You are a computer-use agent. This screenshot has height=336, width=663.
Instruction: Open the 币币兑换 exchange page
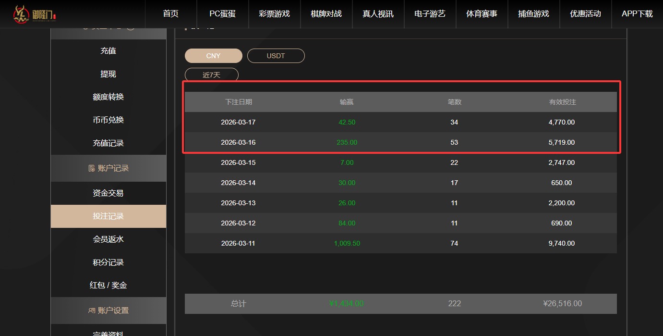(108, 120)
